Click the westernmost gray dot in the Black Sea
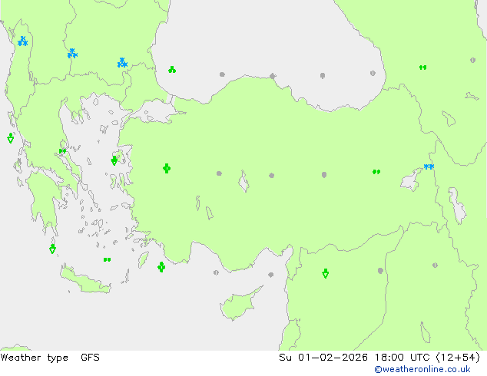The width and height of the screenshot is (487, 376). [222, 74]
